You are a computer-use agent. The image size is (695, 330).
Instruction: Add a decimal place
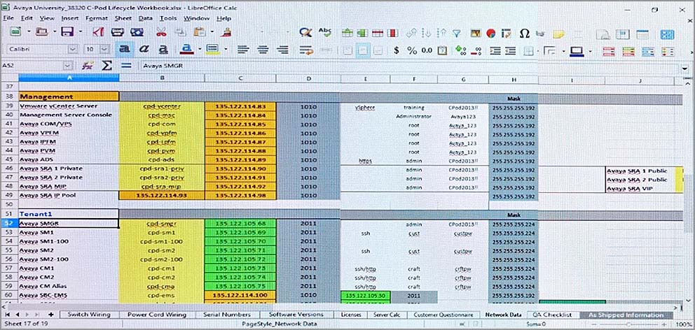click(462, 50)
